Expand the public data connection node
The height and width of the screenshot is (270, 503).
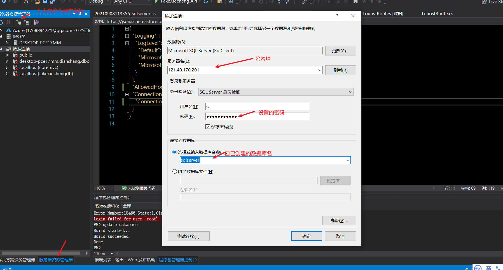click(x=7, y=55)
